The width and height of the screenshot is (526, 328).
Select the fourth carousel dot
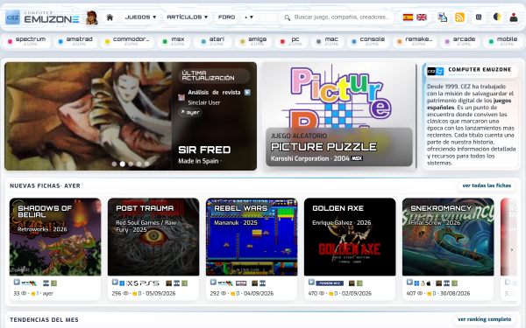[x=139, y=164]
